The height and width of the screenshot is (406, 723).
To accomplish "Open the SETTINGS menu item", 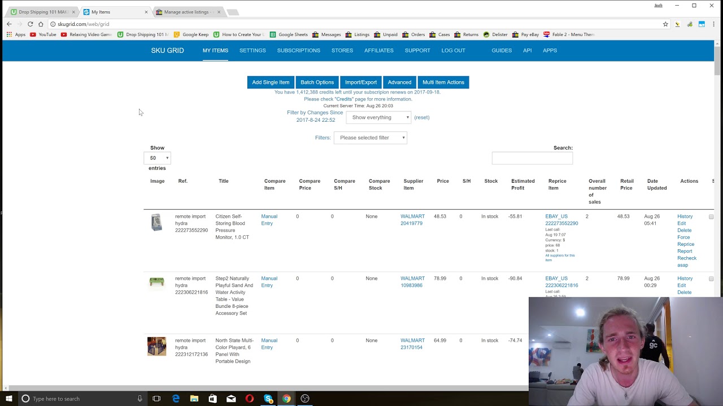I will (x=252, y=51).
